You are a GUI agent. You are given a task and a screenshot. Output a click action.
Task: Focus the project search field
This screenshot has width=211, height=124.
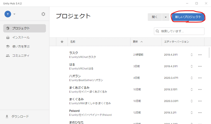[x=179, y=31]
